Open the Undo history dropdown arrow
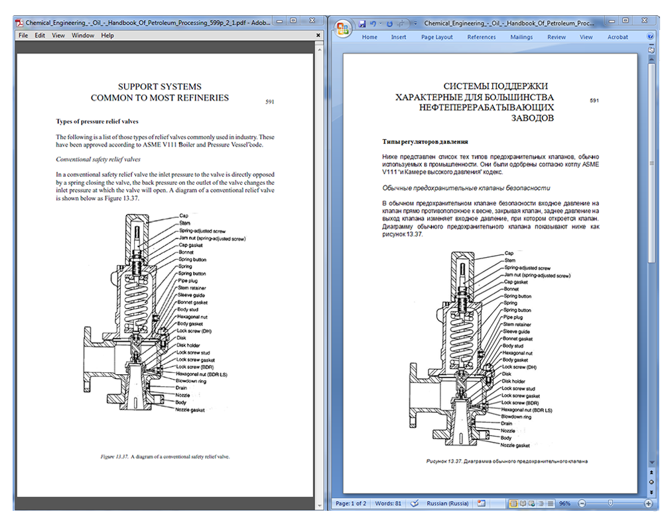 (380, 24)
